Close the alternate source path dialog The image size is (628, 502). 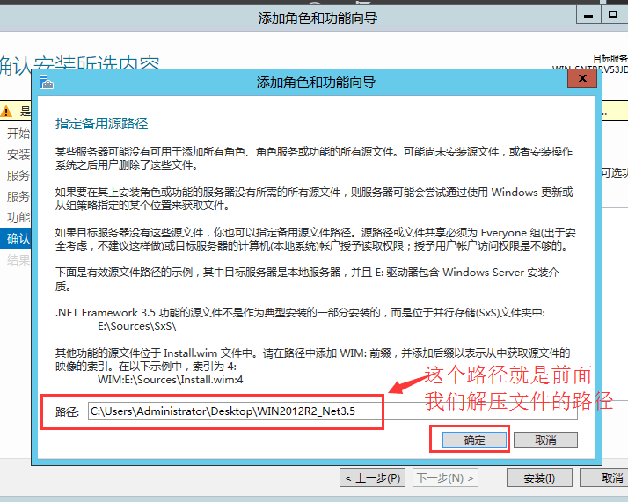click(582, 78)
